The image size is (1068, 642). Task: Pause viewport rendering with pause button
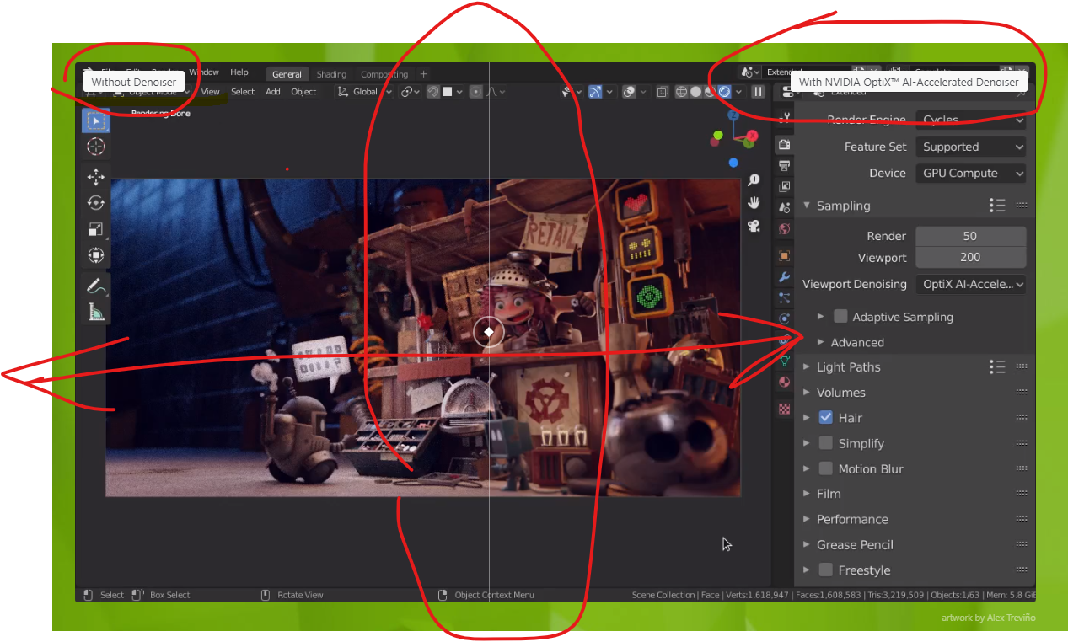(x=758, y=92)
